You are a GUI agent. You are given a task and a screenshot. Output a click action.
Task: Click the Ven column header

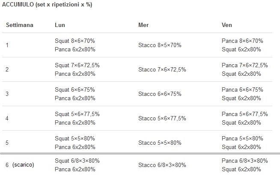click(227, 25)
